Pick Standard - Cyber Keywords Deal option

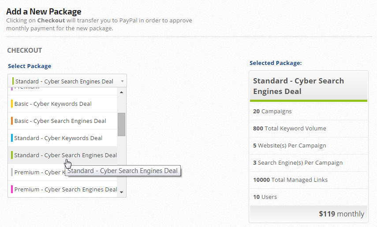pyautogui.click(x=58, y=138)
